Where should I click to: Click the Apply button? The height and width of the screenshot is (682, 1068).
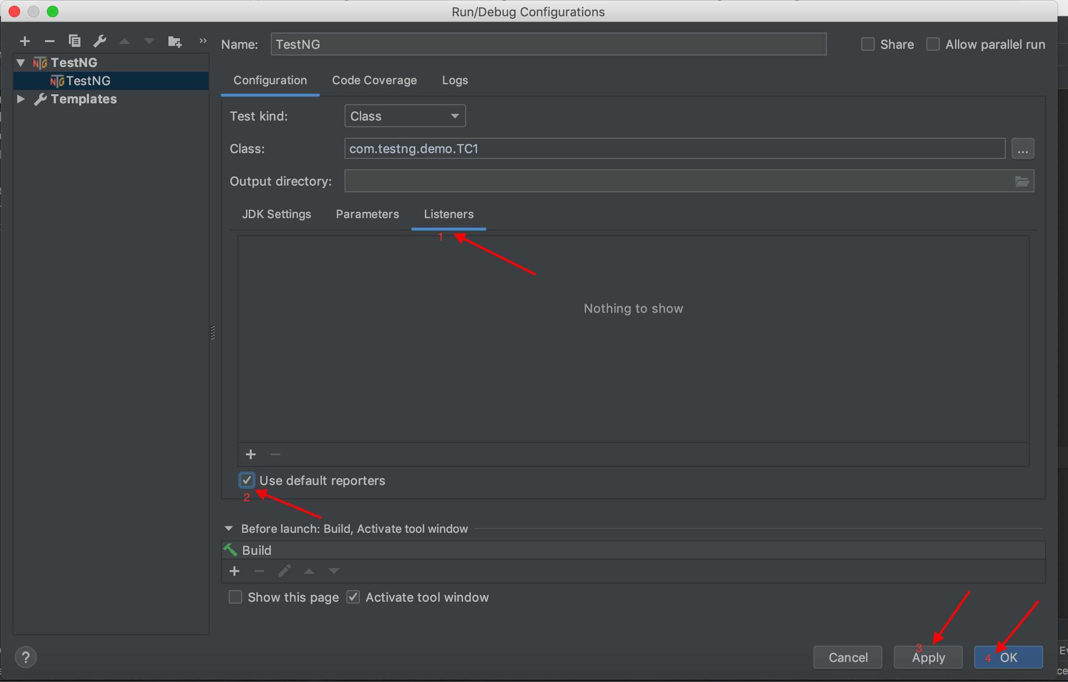pos(928,658)
